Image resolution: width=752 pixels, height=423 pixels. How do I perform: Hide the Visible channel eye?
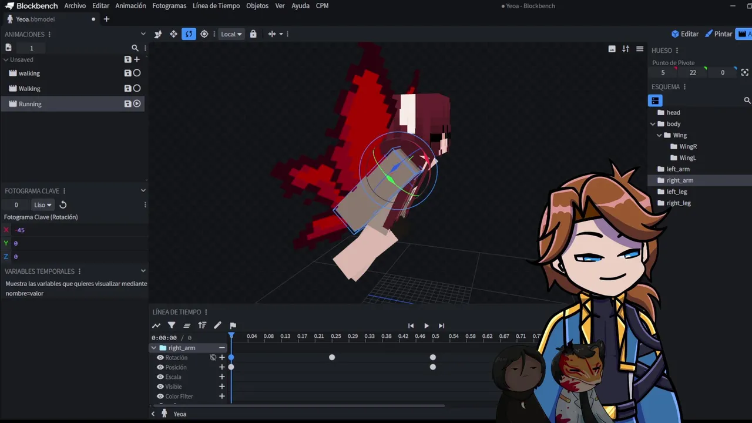pyautogui.click(x=160, y=387)
